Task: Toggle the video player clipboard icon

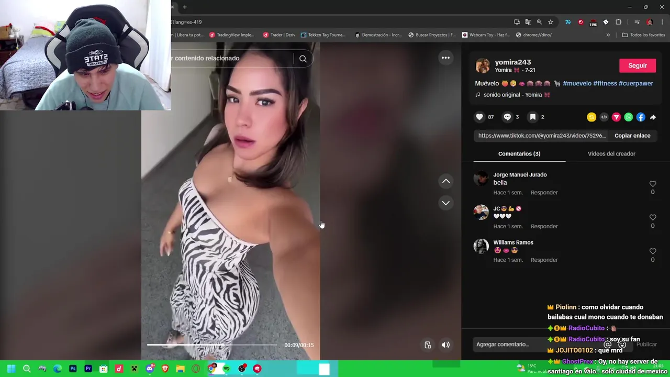Action: (x=428, y=345)
